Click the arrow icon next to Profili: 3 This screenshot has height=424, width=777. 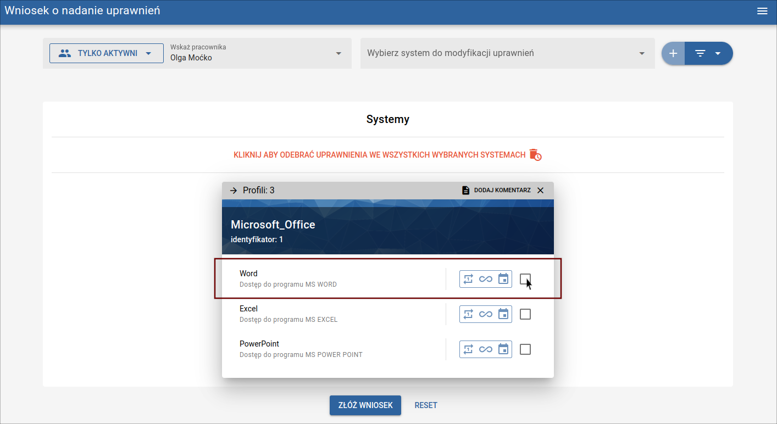(x=234, y=191)
